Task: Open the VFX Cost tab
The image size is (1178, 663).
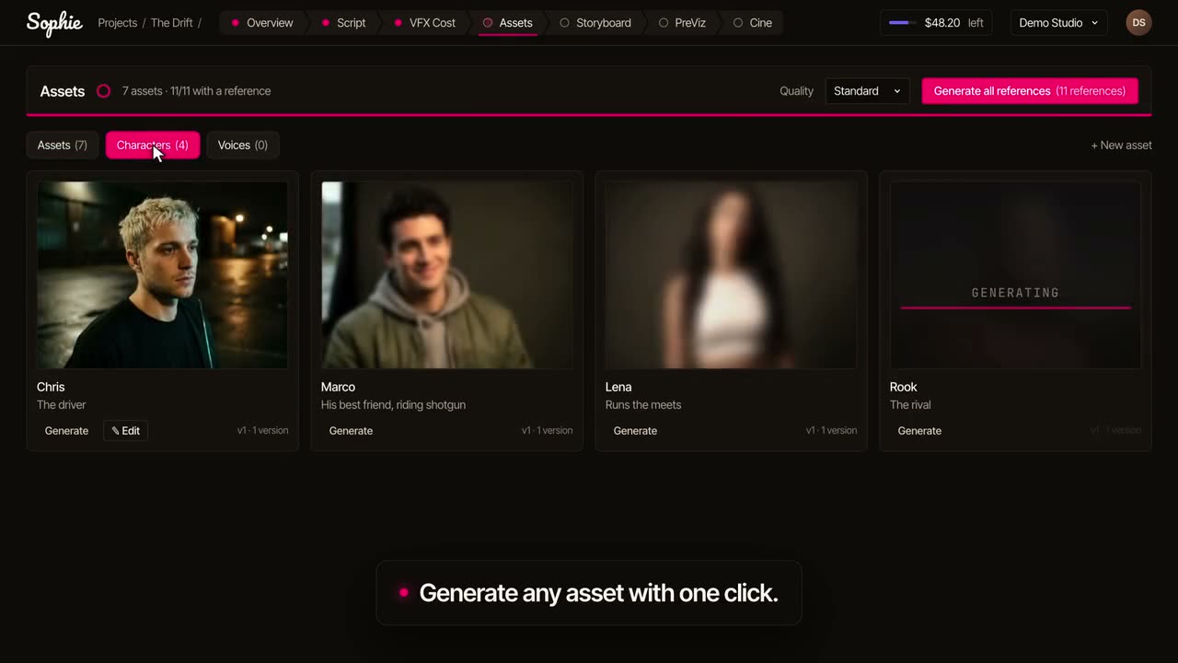Action: (x=423, y=23)
